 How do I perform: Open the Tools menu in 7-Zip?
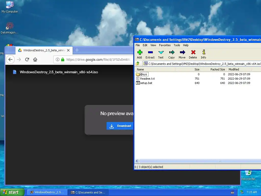click(177, 45)
